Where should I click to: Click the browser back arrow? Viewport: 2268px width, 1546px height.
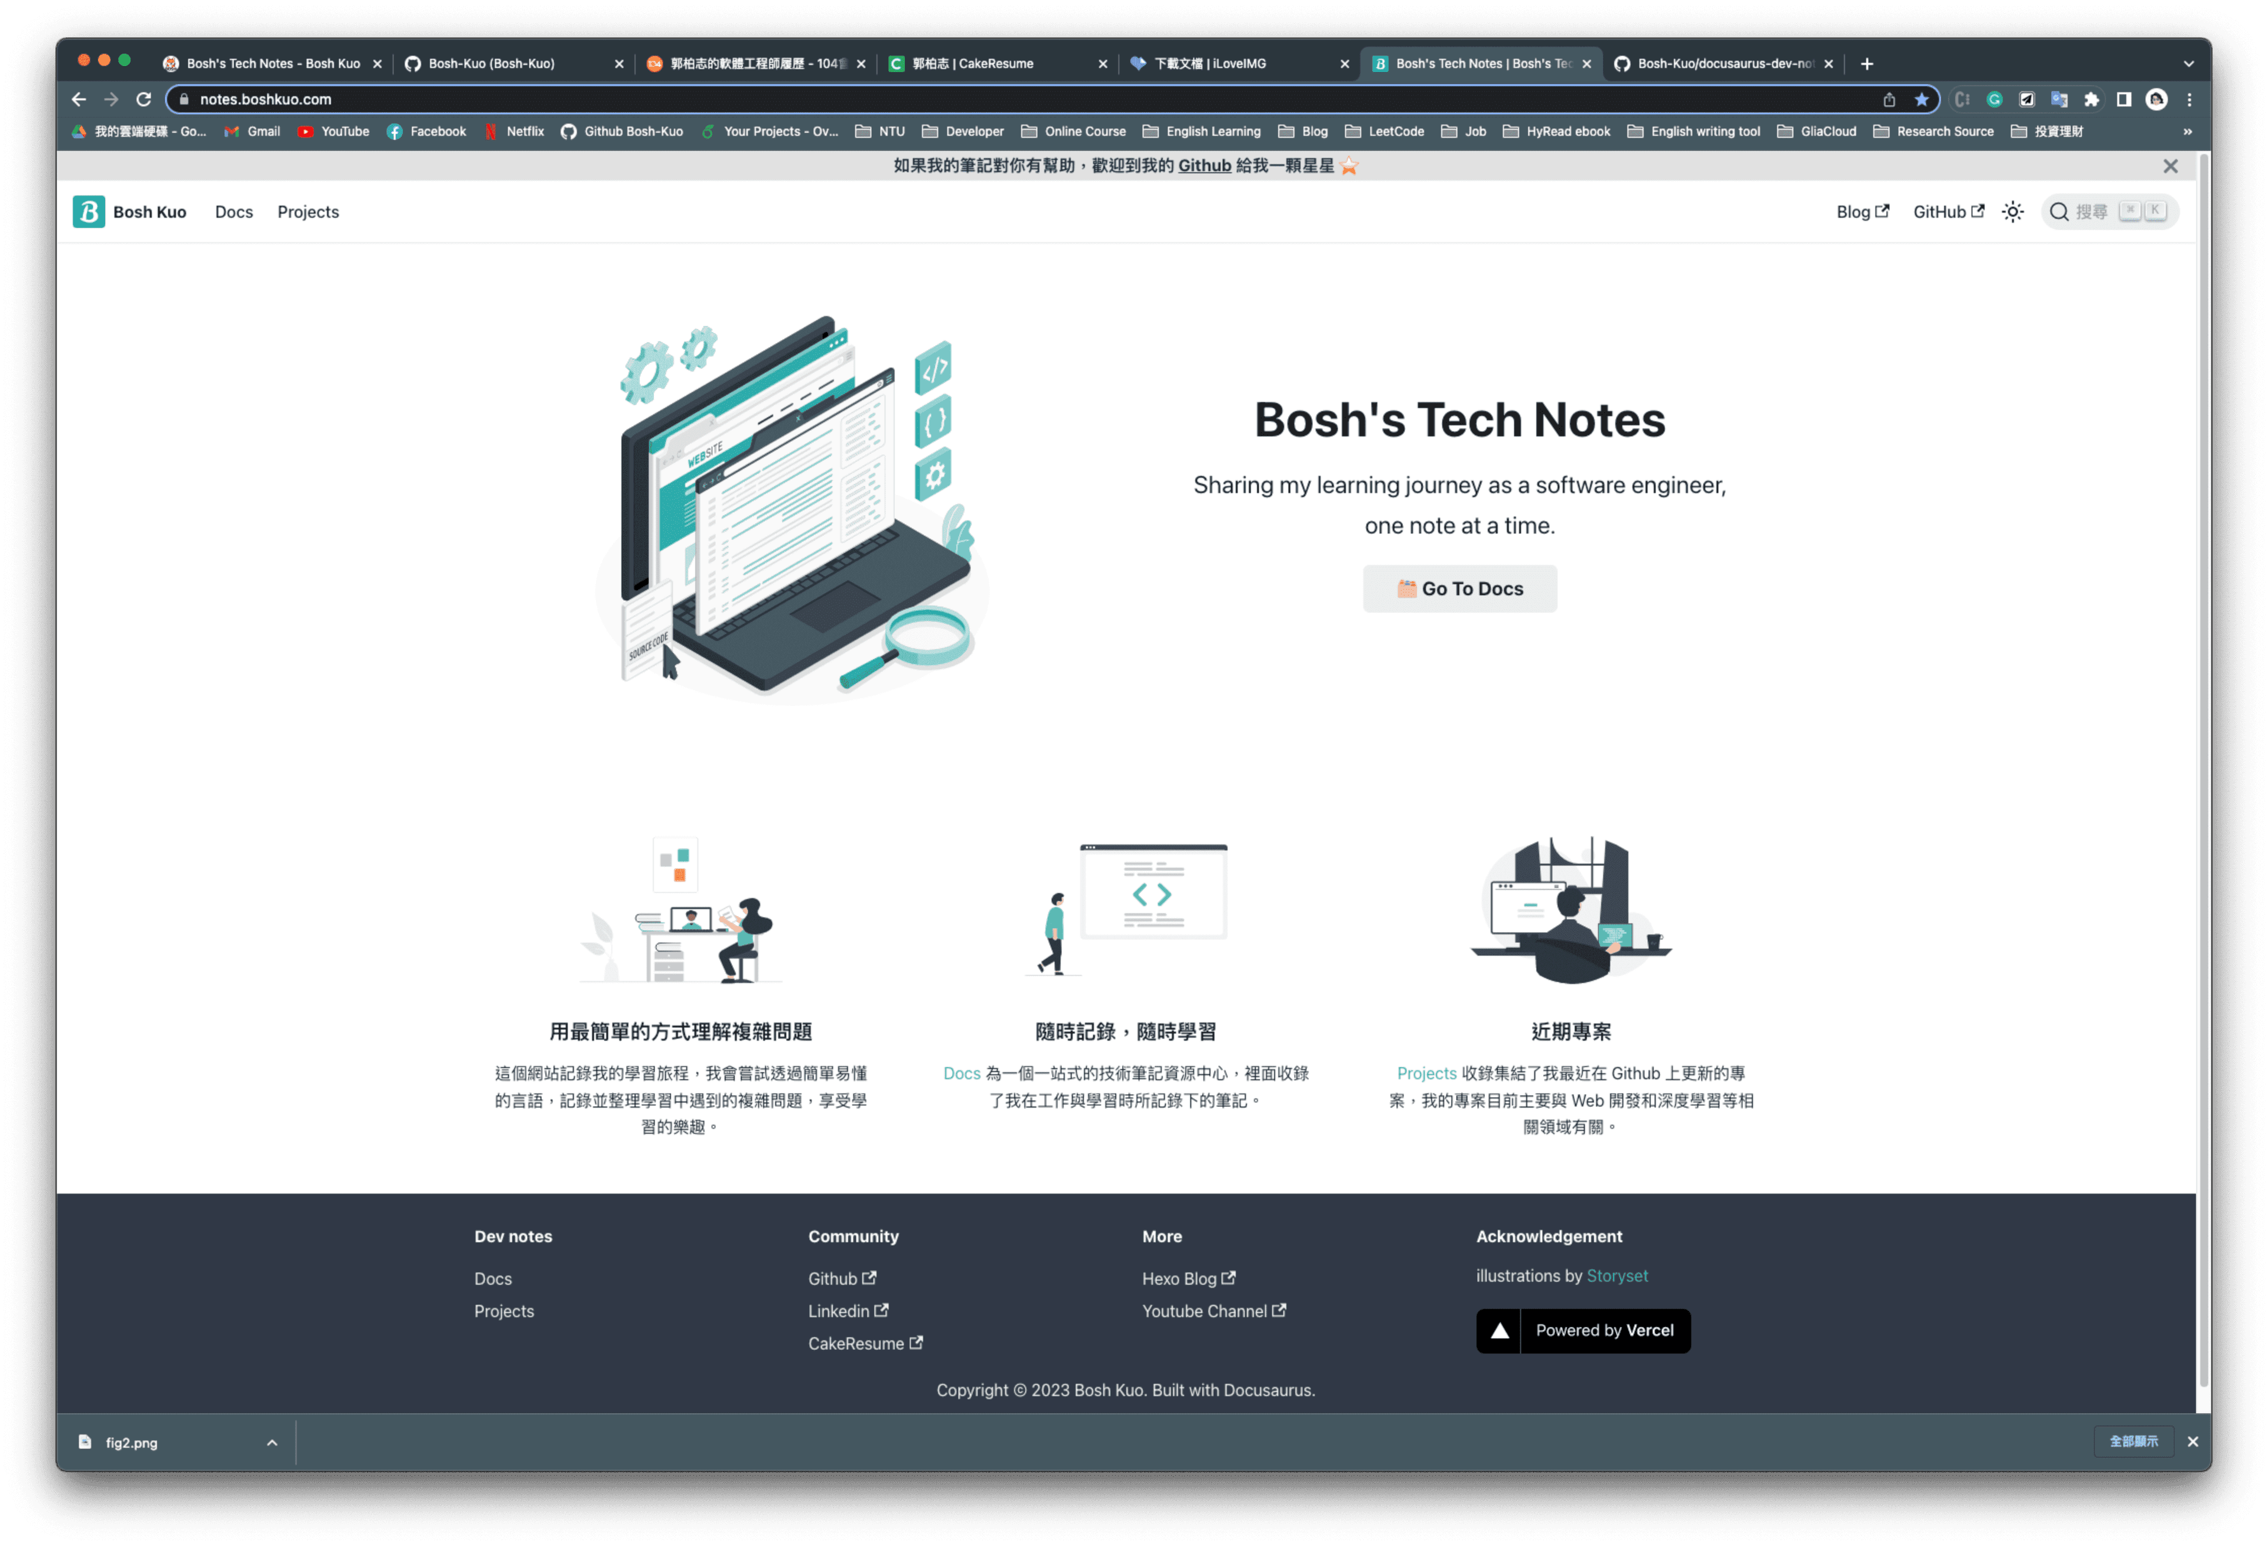click(79, 100)
